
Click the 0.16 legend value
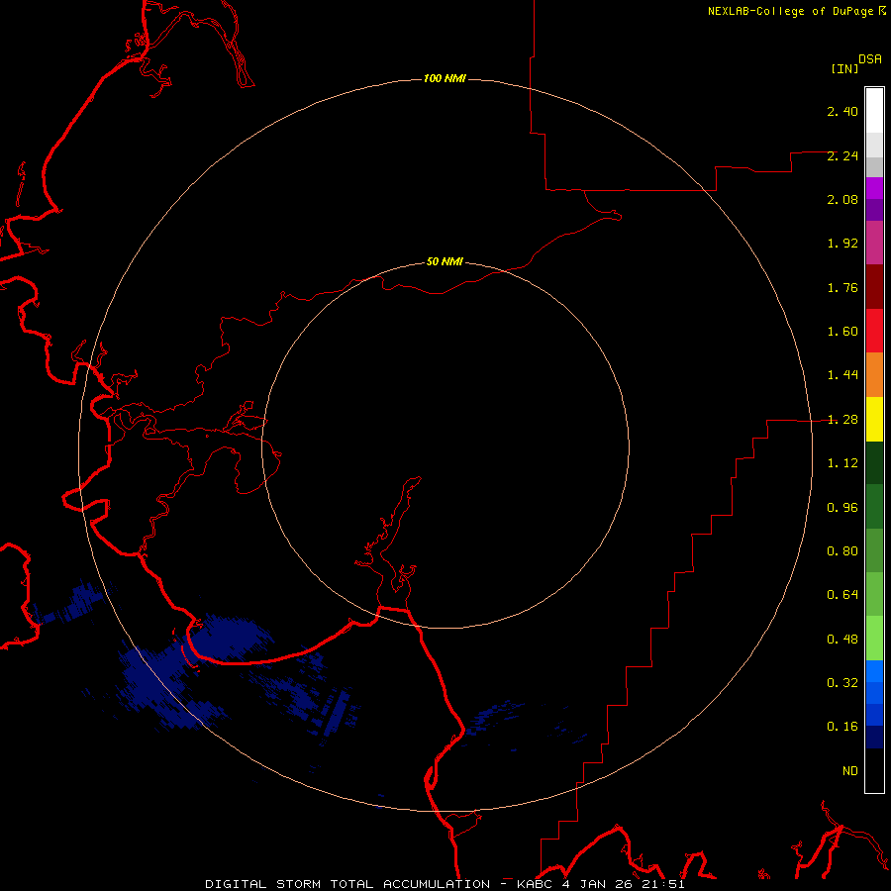[842, 727]
